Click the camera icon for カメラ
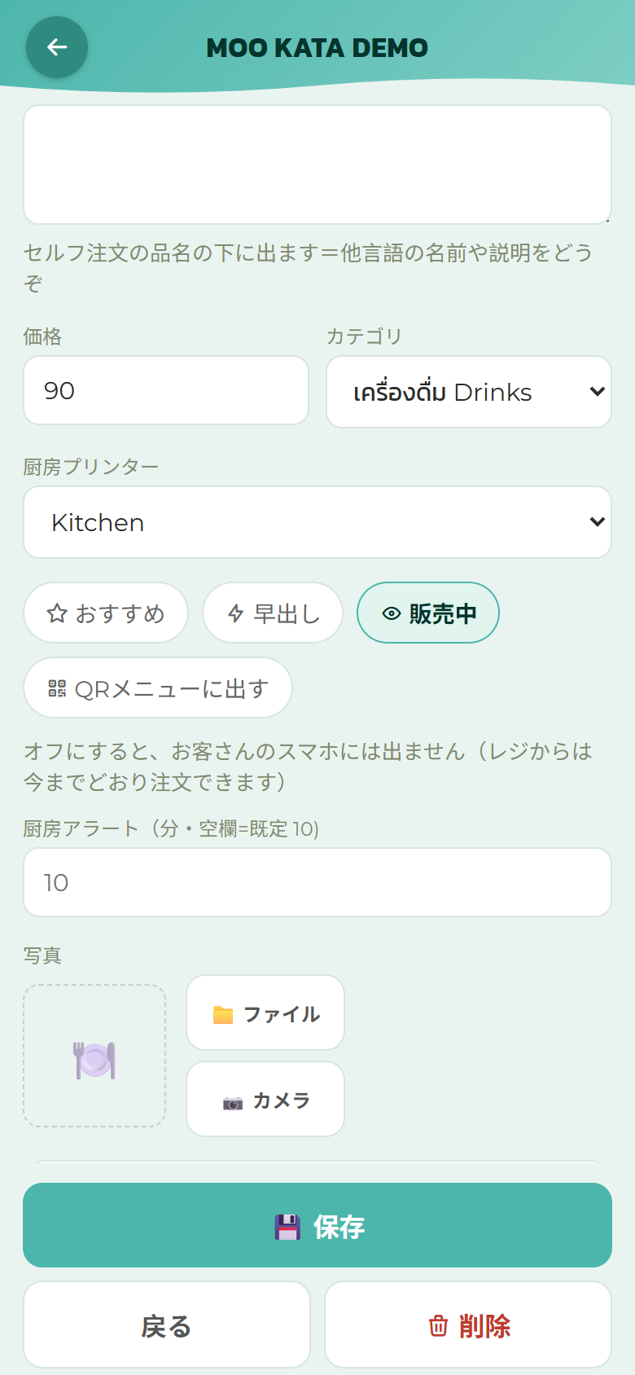Image resolution: width=635 pixels, height=1375 pixels. (x=233, y=1103)
